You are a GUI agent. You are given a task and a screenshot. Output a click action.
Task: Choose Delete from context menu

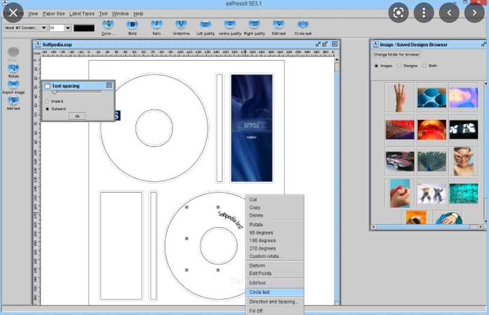point(275,215)
